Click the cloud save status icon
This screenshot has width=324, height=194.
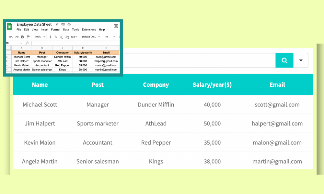[x=69, y=24]
